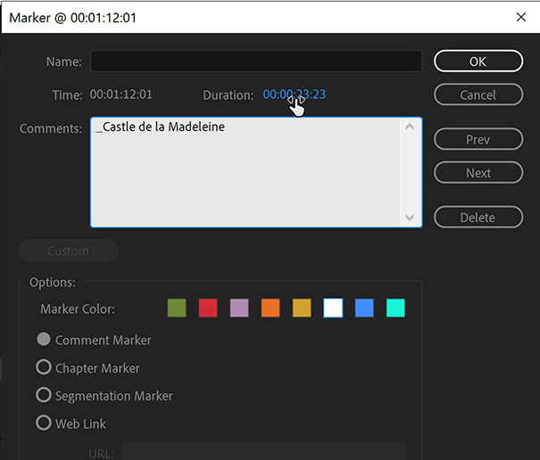Screen dimensions: 540x460
Task: Pick the green marker color swatch
Action: click(x=178, y=308)
